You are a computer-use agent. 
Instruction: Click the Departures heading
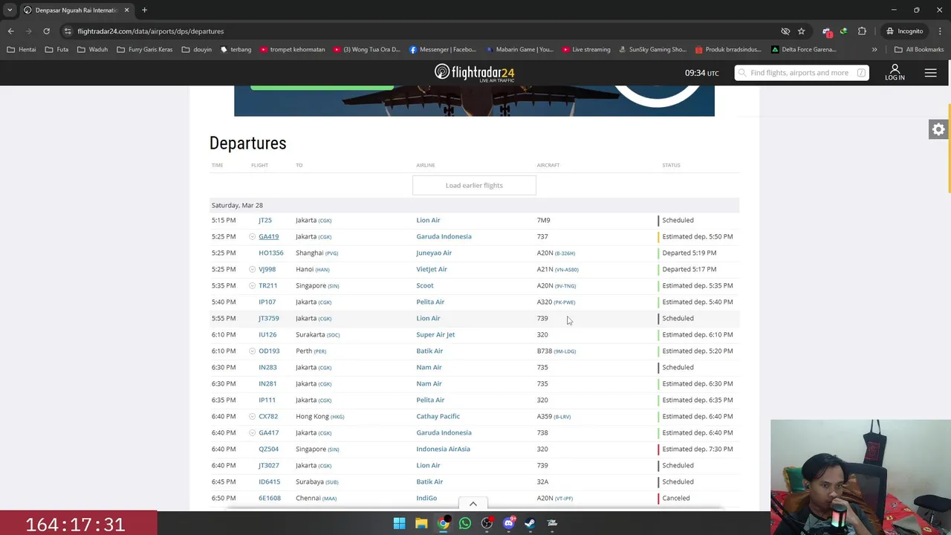[x=247, y=143]
